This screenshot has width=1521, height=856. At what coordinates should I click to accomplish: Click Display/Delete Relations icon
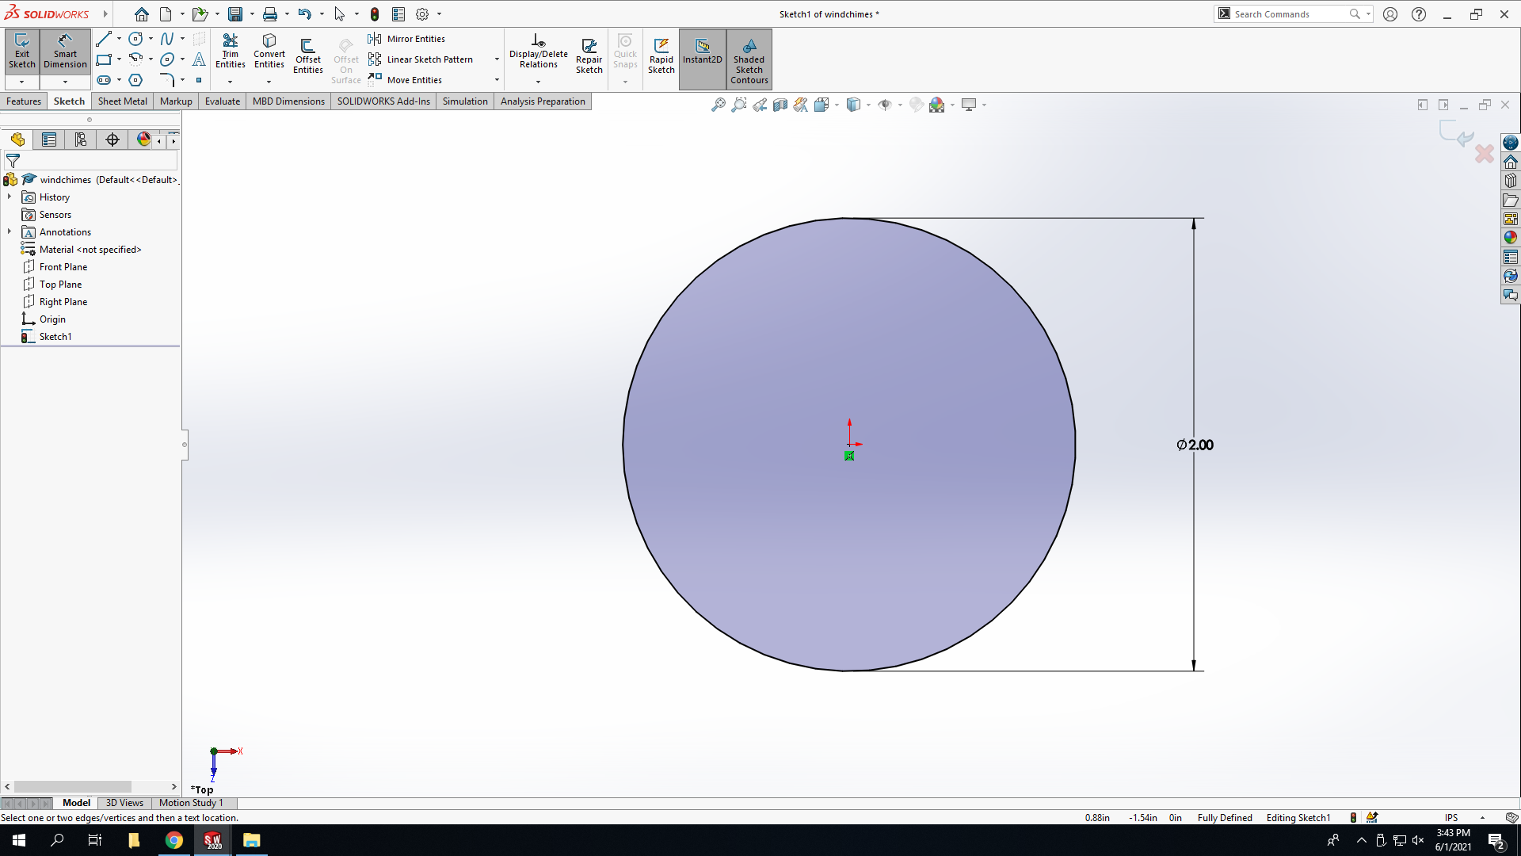tap(539, 52)
